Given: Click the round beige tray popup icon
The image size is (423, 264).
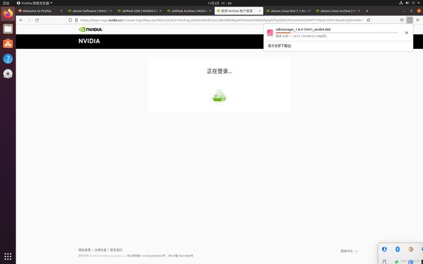Looking at the screenshot, I should point(411,249).
